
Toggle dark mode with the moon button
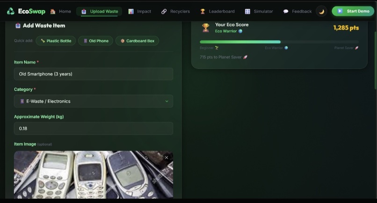tap(321, 11)
